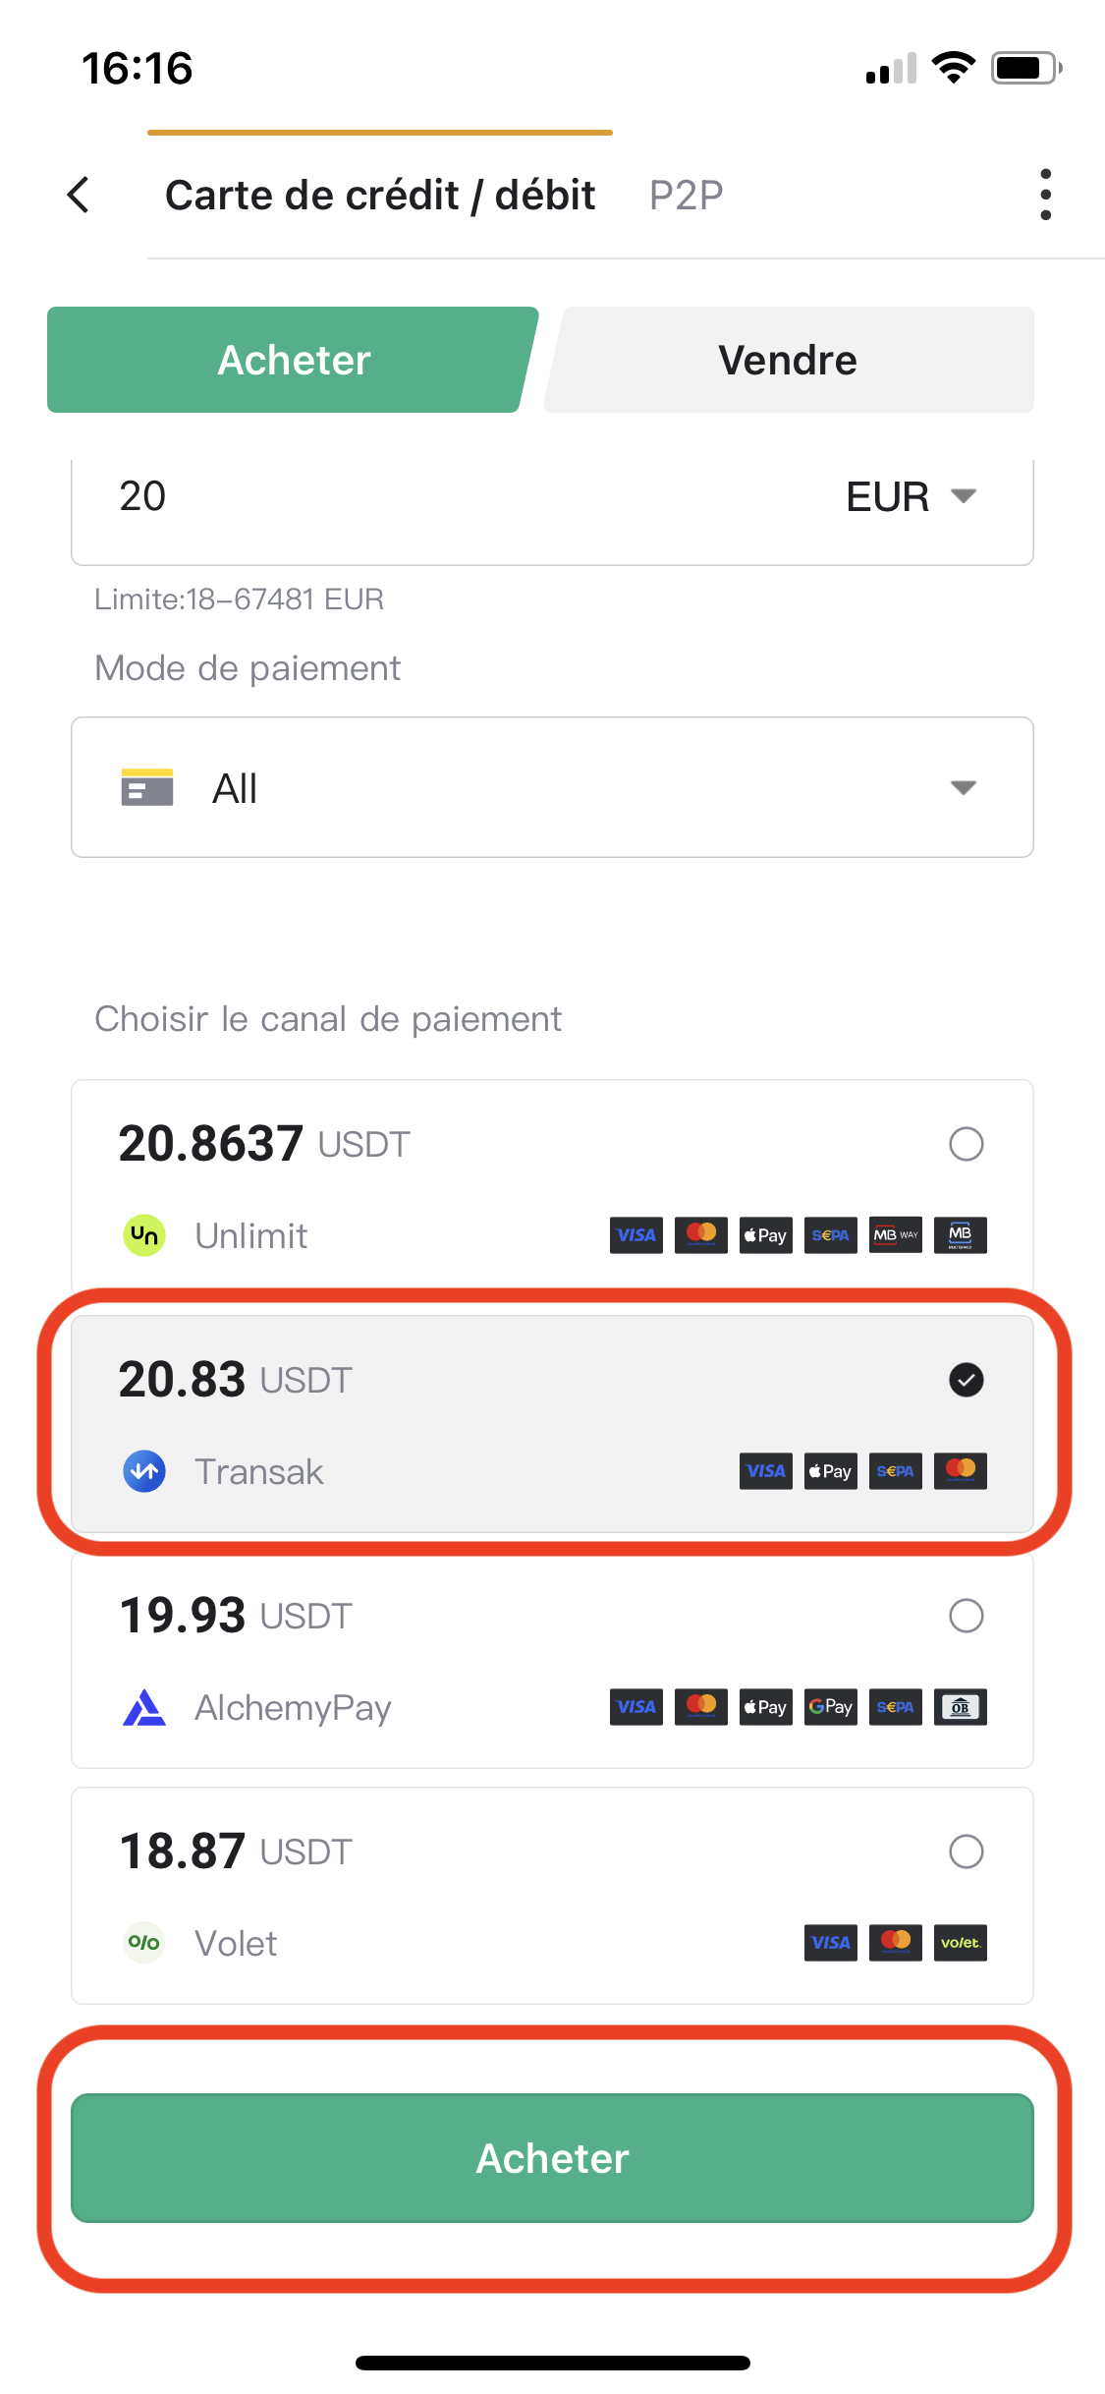
Task: Tap the back arrow icon
Action: click(x=79, y=195)
